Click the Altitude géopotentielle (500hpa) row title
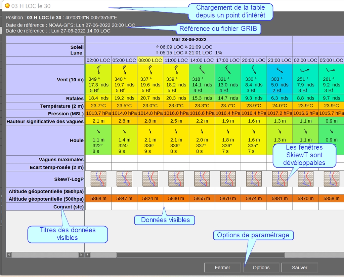The width and height of the screenshot is (344, 277). pyautogui.click(x=46, y=199)
